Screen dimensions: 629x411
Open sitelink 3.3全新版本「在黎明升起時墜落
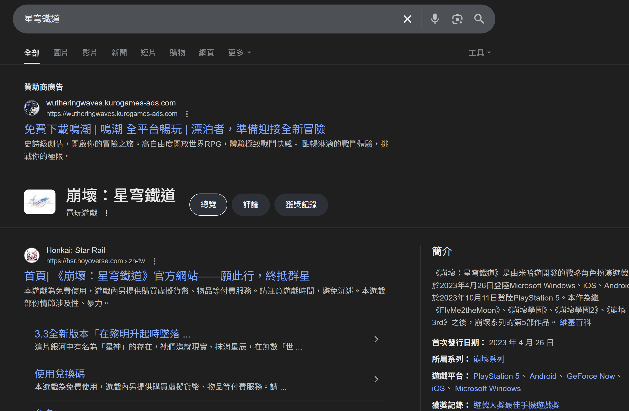(x=112, y=334)
